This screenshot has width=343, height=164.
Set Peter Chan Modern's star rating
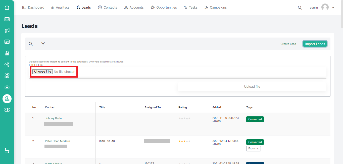coord(184,141)
